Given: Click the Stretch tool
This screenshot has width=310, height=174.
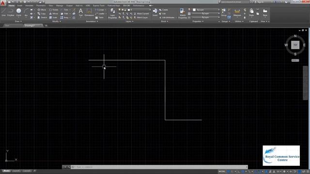Looking at the screenshot, I should pos(42,17).
